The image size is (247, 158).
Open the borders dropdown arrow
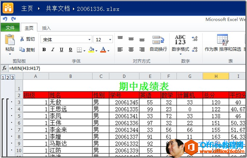[84, 51]
